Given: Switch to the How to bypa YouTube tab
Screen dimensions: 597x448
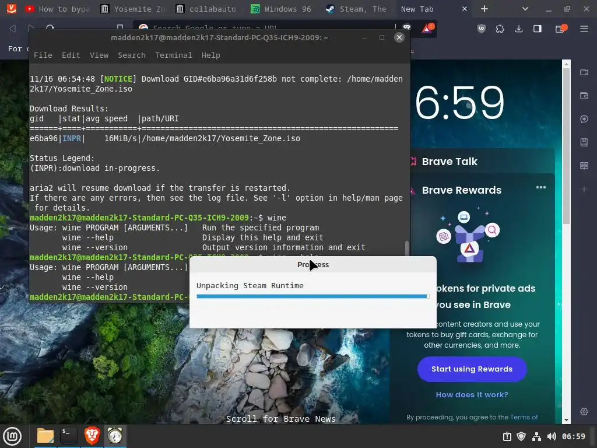Looking at the screenshot, I should pos(57,9).
